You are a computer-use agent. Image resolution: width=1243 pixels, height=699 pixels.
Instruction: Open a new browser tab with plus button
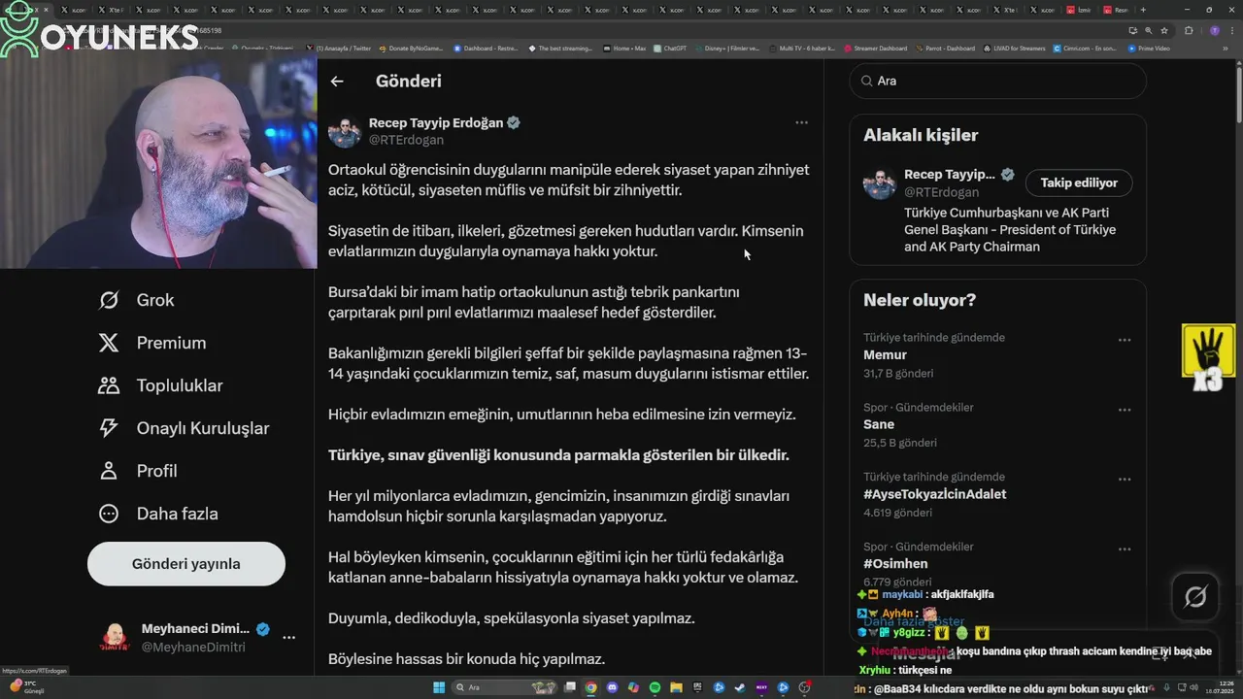tap(1143, 10)
